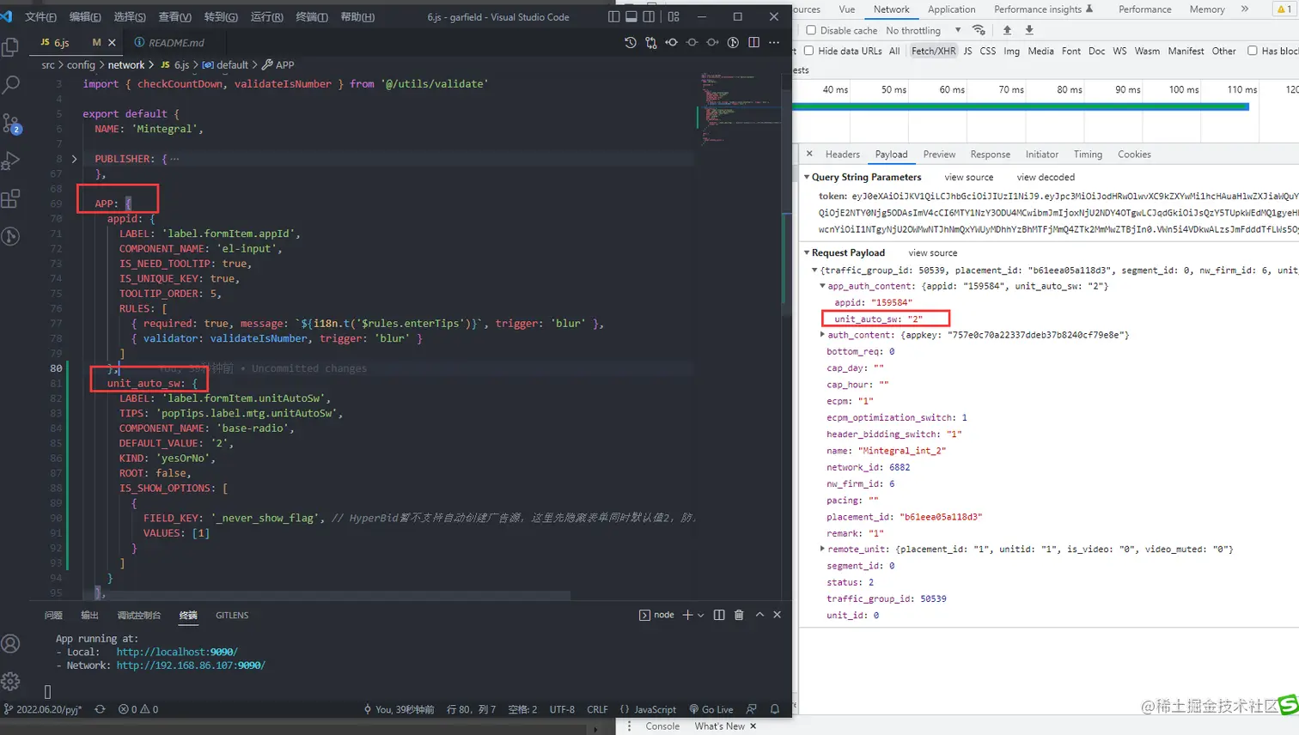Open editor More Actions ellipsis
Image resolution: width=1299 pixels, height=735 pixels.
click(x=774, y=42)
